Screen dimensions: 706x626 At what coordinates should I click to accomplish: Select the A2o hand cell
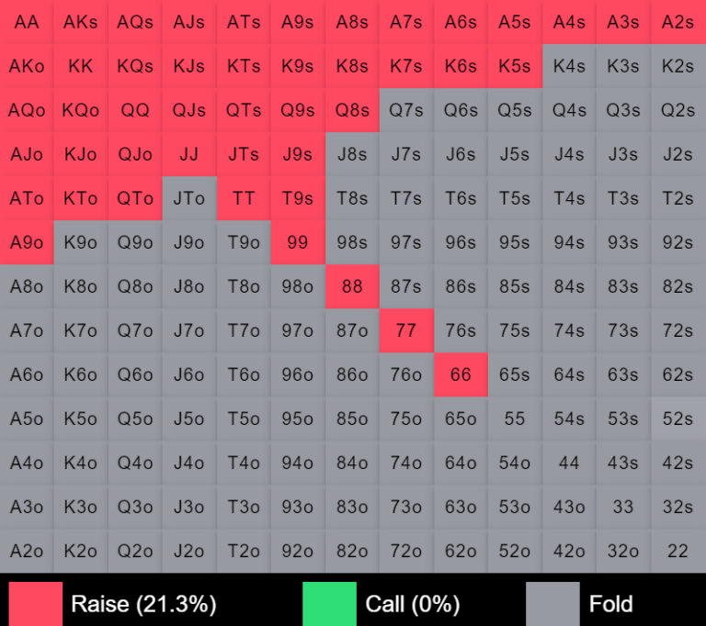pos(27,551)
